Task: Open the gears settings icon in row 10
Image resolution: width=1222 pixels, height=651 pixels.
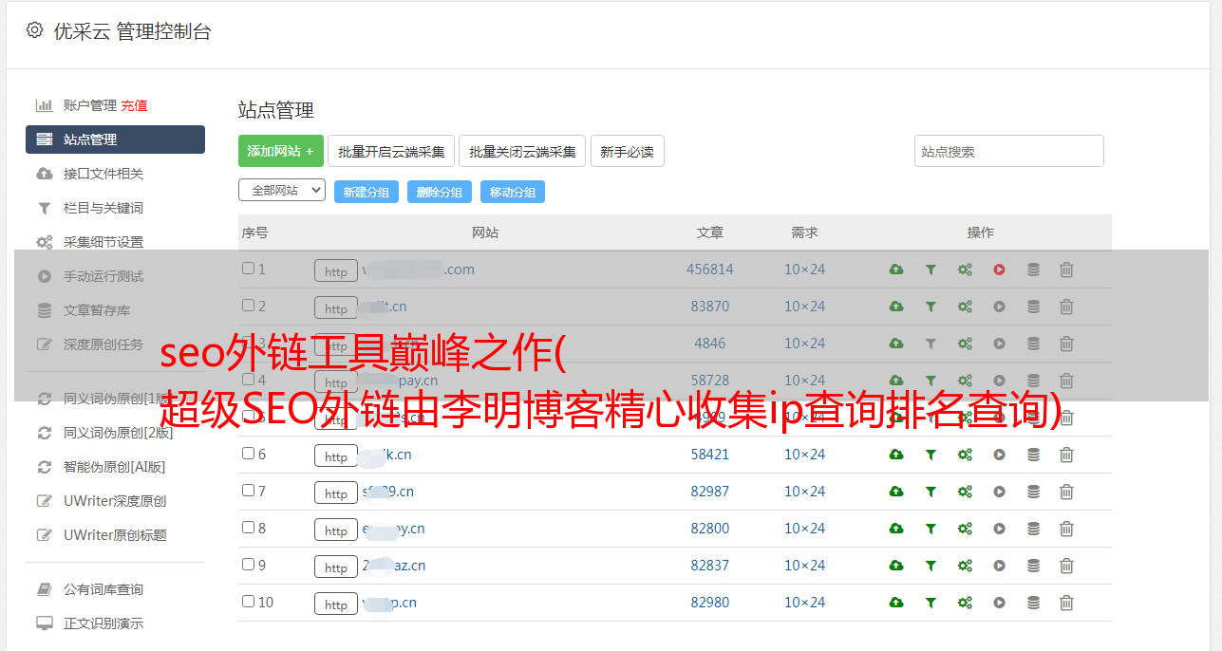Action: click(965, 603)
